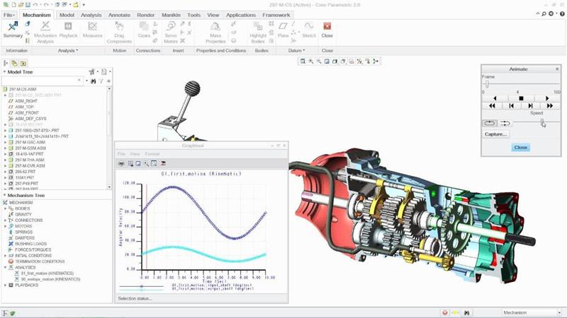Collapse the ANALYSES node in Mechanism Tree

[x=6, y=267]
